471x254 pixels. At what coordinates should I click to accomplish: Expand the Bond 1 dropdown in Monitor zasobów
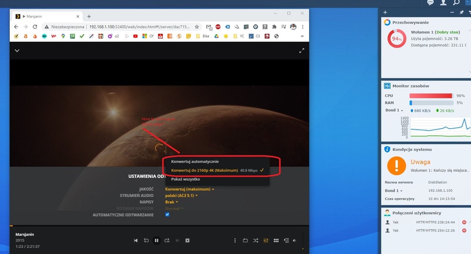394,110
